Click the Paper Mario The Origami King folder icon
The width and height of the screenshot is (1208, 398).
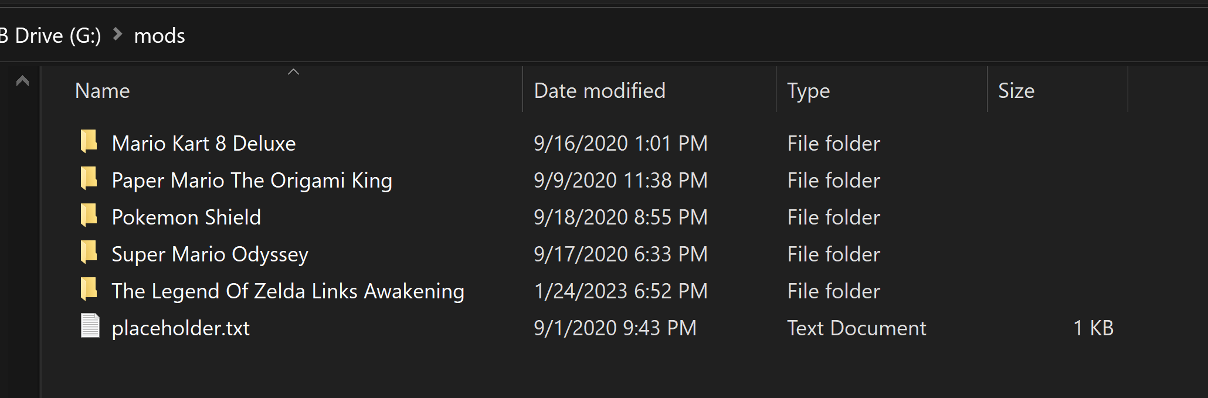tap(89, 179)
